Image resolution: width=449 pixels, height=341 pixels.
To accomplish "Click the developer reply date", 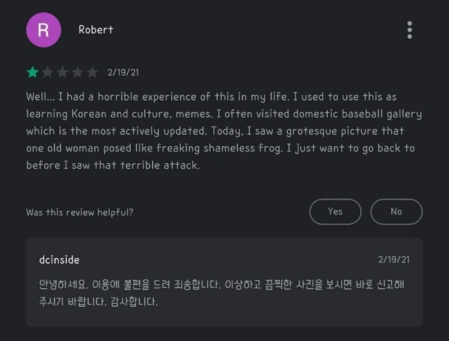I will click(x=394, y=260).
